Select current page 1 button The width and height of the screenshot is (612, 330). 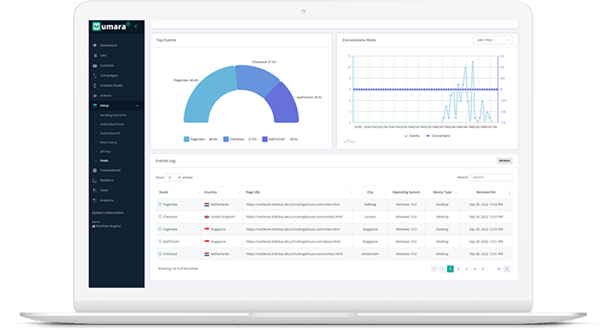(x=450, y=269)
